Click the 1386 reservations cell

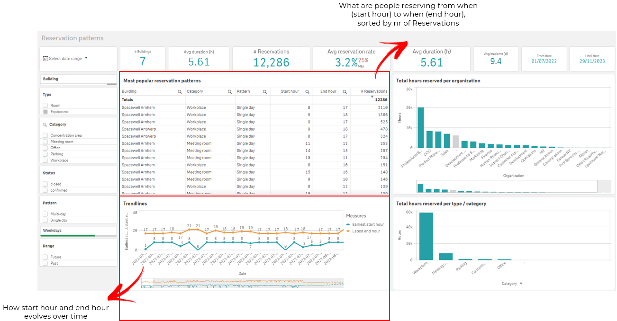pyautogui.click(x=382, y=115)
